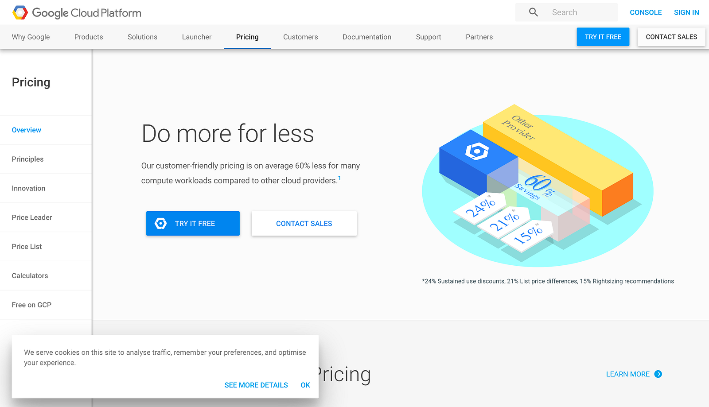This screenshot has height=407, width=709.
Task: Open the CONSOLE link
Action: click(646, 12)
